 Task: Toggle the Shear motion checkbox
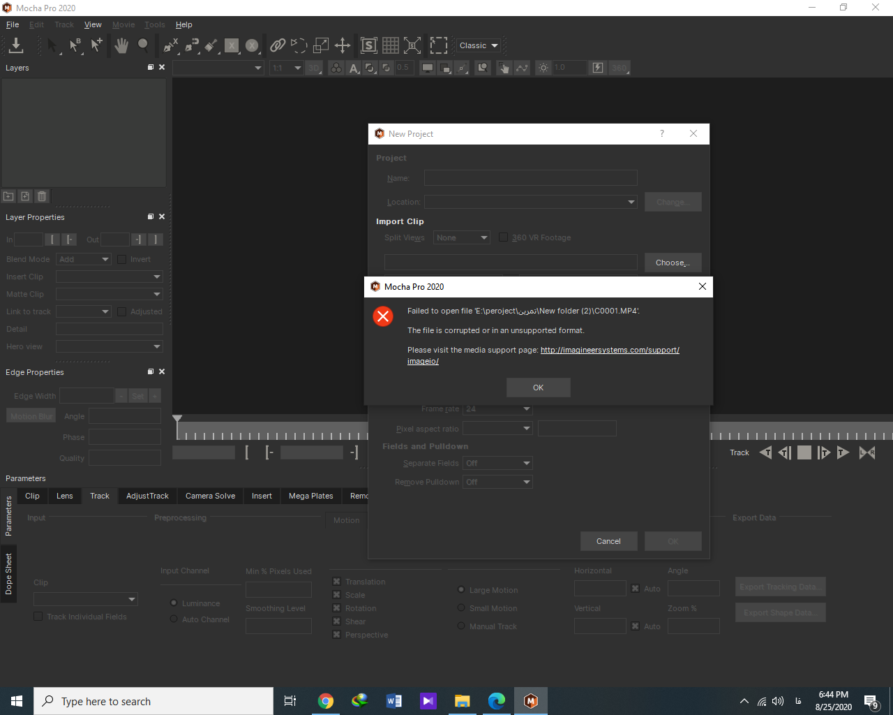click(337, 621)
